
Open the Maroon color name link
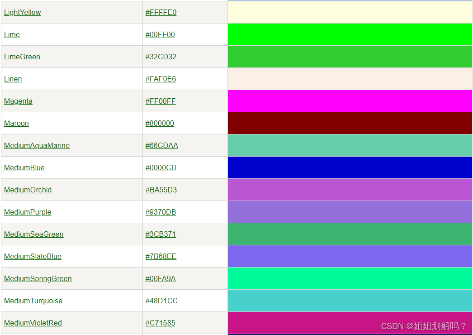pyautogui.click(x=16, y=123)
